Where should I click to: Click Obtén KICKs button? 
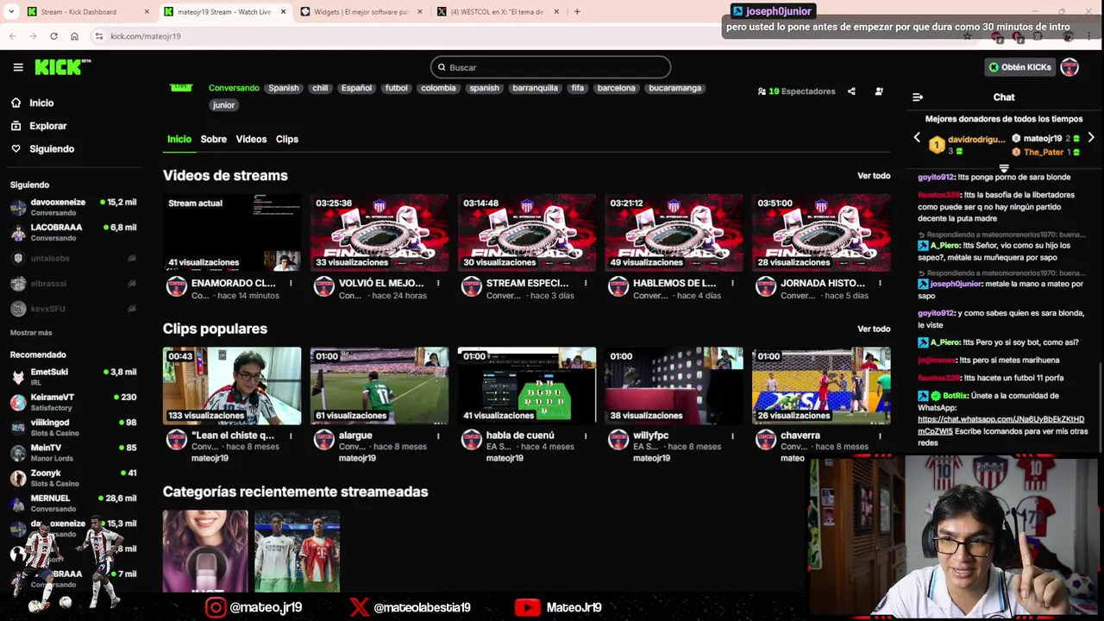[x=1020, y=67]
